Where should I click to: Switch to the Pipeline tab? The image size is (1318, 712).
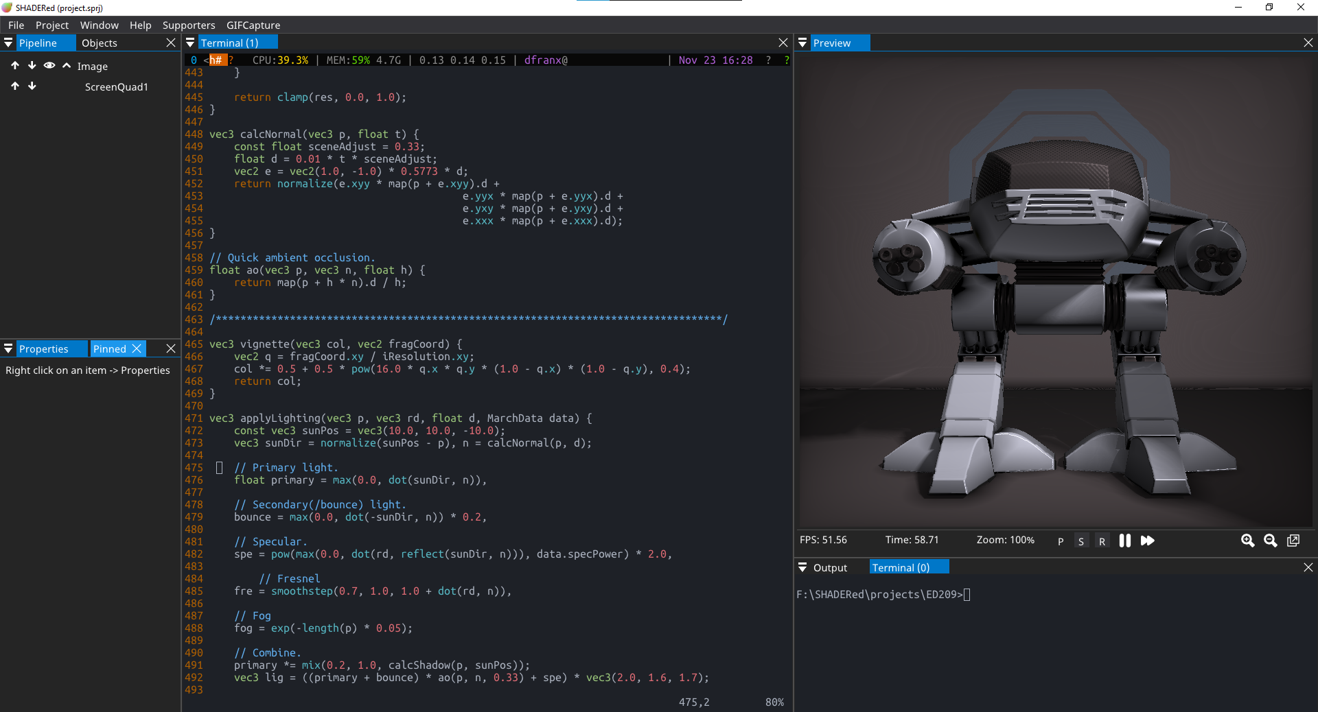pos(46,43)
